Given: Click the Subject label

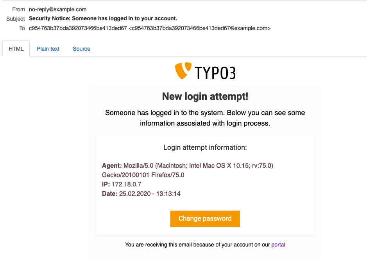Looking at the screenshot, I should coord(16,19).
